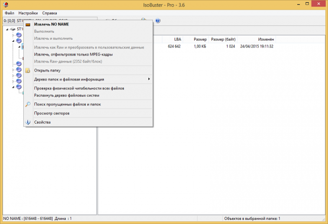Viewport: 328px width, 224px height.
Task: Click the LBA value 624 642
Action: 174,46
